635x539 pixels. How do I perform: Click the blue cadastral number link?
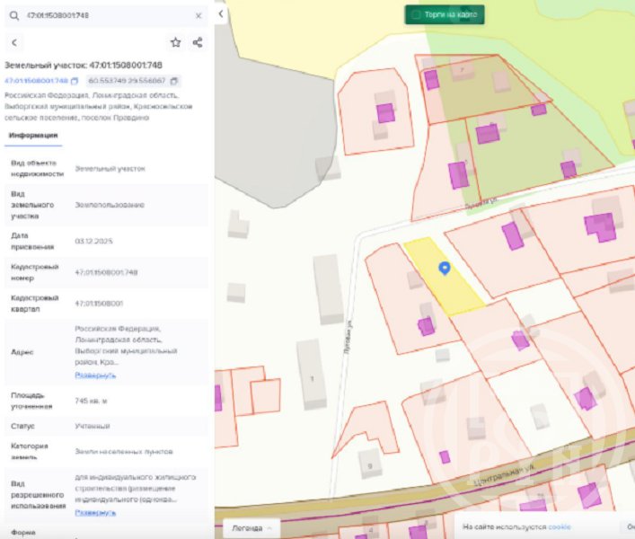click(36, 81)
